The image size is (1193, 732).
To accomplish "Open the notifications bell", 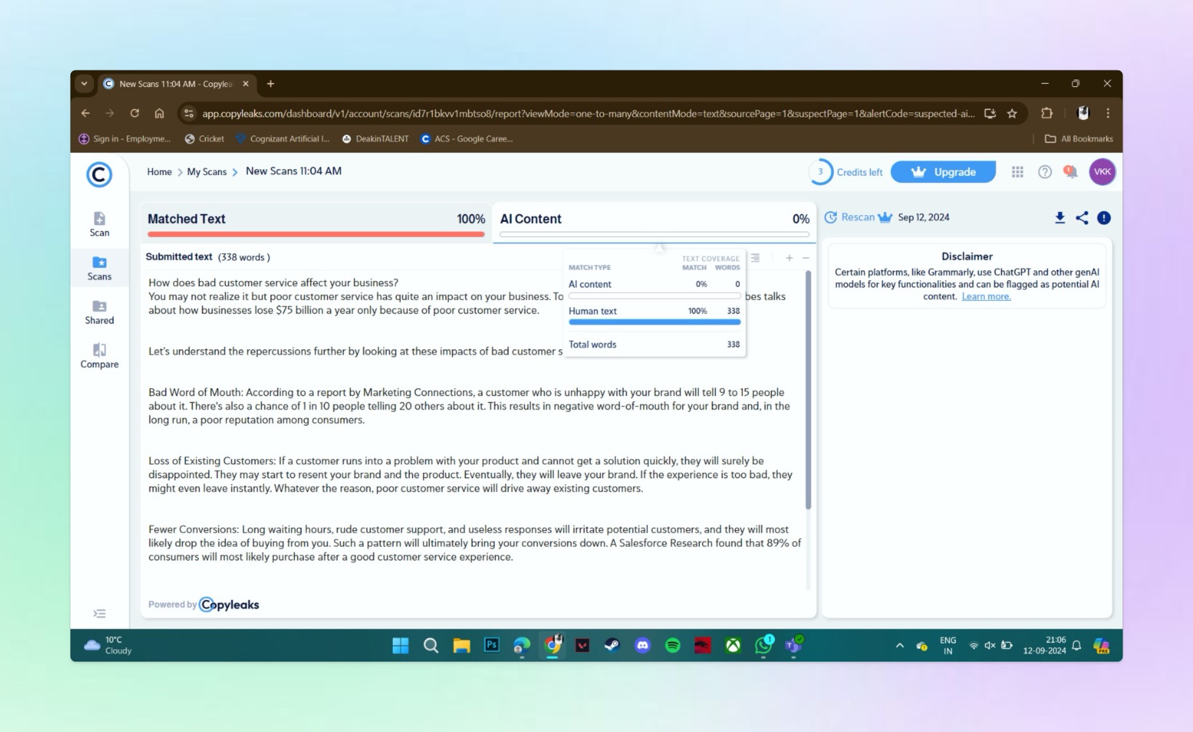I will 1071,172.
